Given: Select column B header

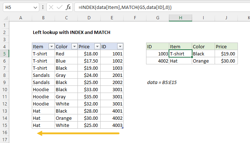Looking at the screenshot, I should pos(43,18).
